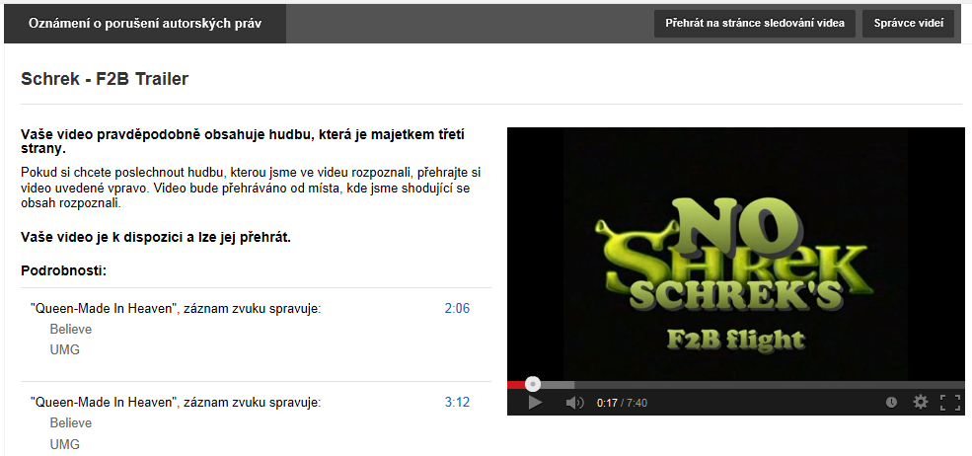The height and width of the screenshot is (456, 972).
Task: Play the video with play button
Action: tap(535, 403)
